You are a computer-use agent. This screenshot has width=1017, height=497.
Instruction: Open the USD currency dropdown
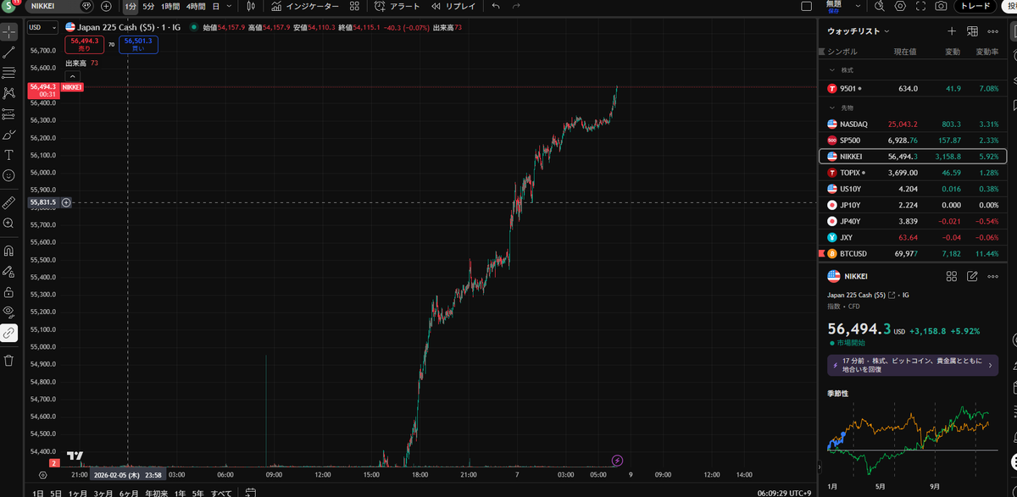point(42,27)
